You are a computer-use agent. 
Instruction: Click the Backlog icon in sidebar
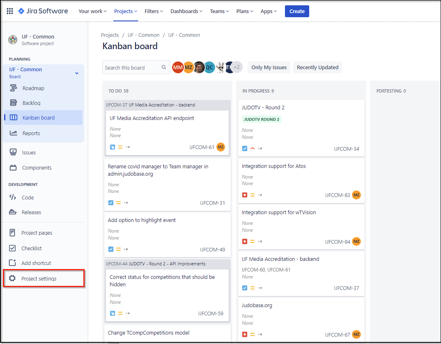[x=13, y=103]
